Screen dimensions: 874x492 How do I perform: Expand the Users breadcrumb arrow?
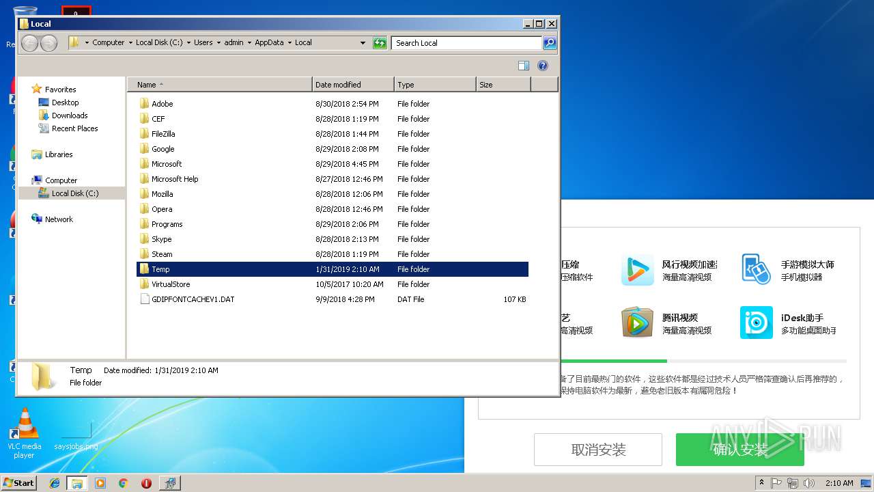click(x=219, y=43)
